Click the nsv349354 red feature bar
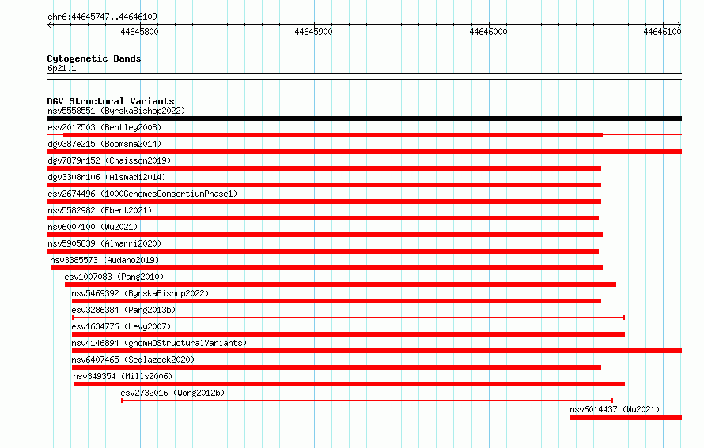The image size is (704, 448). (x=350, y=384)
